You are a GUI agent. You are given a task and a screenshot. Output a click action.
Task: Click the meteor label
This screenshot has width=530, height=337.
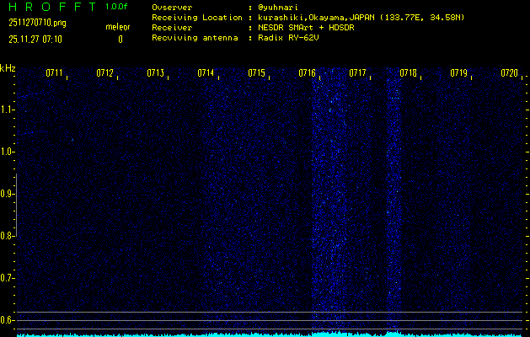[118, 27]
